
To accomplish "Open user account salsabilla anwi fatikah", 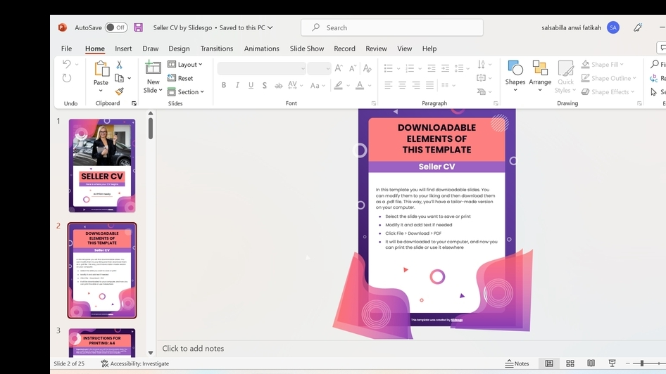I will [580, 27].
